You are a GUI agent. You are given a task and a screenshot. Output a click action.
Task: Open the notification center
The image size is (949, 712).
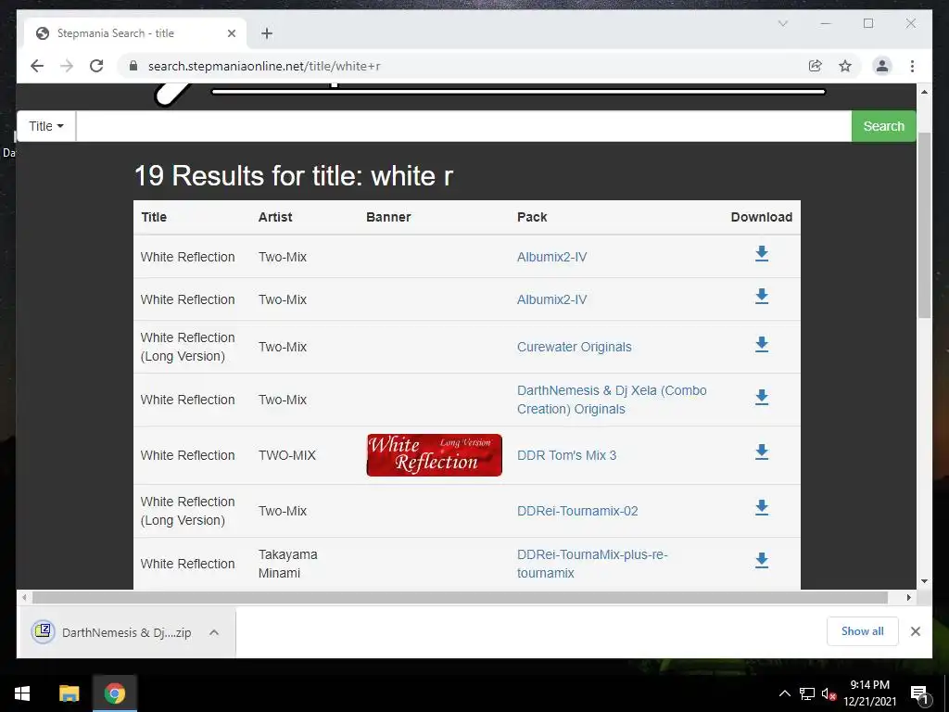(x=919, y=693)
